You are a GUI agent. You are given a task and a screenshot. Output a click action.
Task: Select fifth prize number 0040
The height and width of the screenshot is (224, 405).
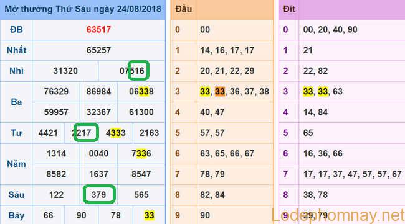pyautogui.click(x=98, y=153)
